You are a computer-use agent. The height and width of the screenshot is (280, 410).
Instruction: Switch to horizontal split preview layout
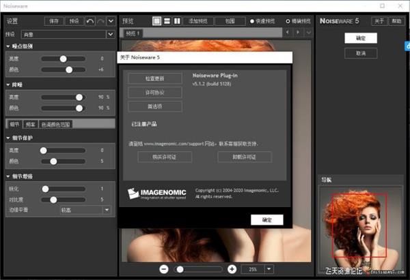[x=167, y=21]
